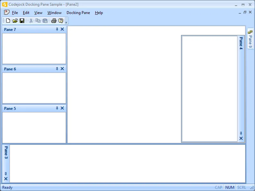The height and width of the screenshot is (191, 255).
Task: Click the CAP status bar indicator
Action: tap(218, 187)
